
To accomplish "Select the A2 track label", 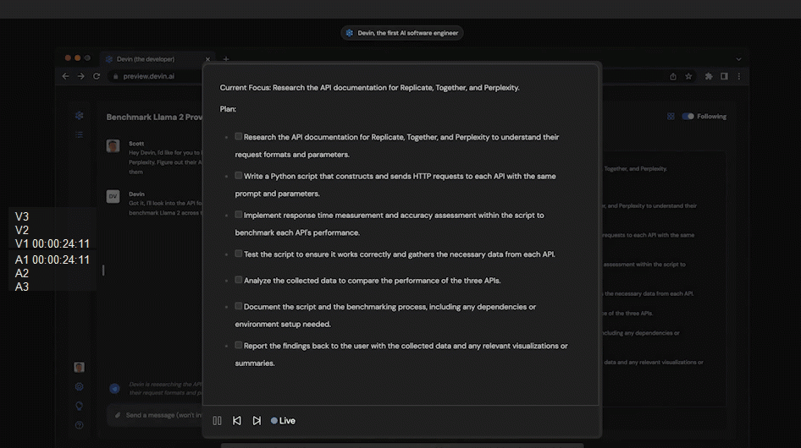I will [22, 274].
